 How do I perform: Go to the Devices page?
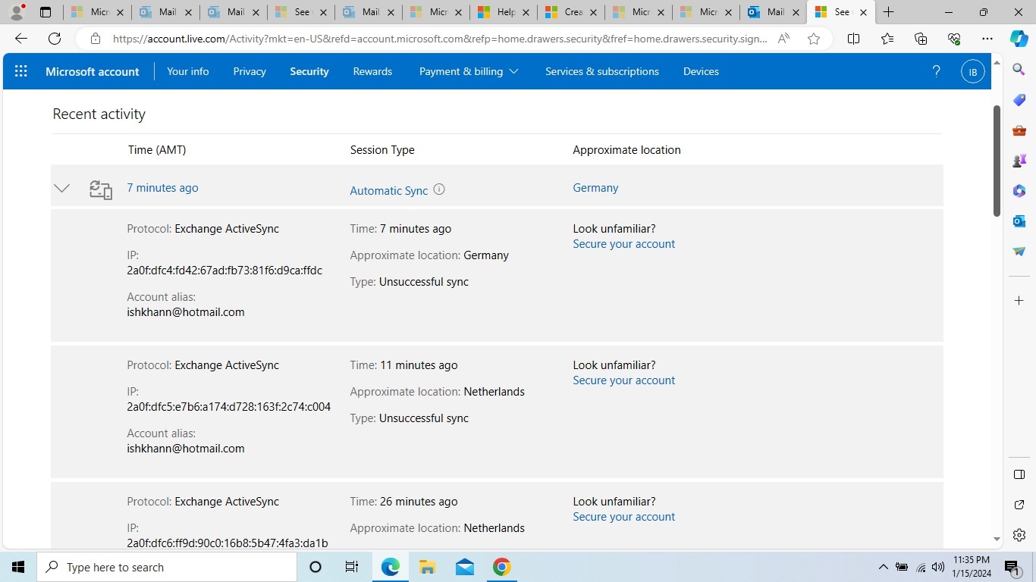click(701, 71)
